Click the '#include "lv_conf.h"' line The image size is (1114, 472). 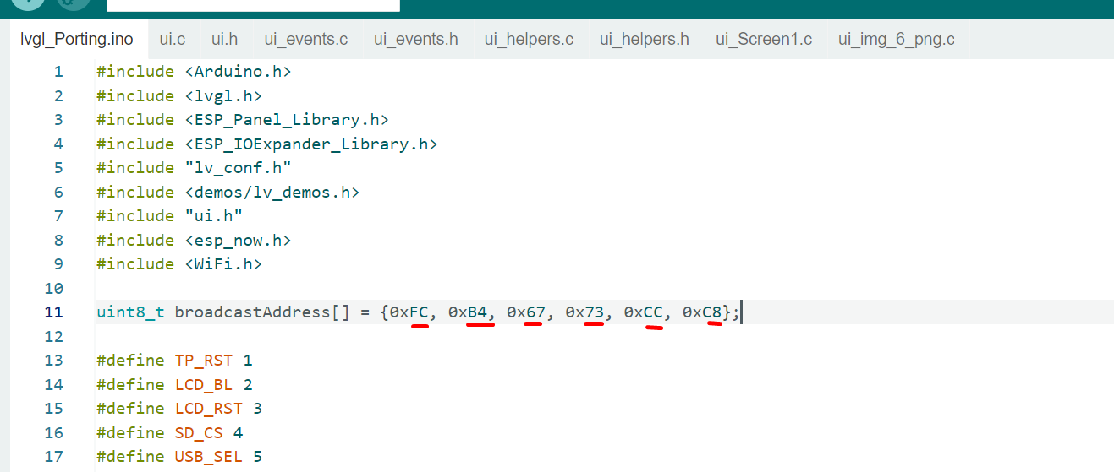(194, 168)
